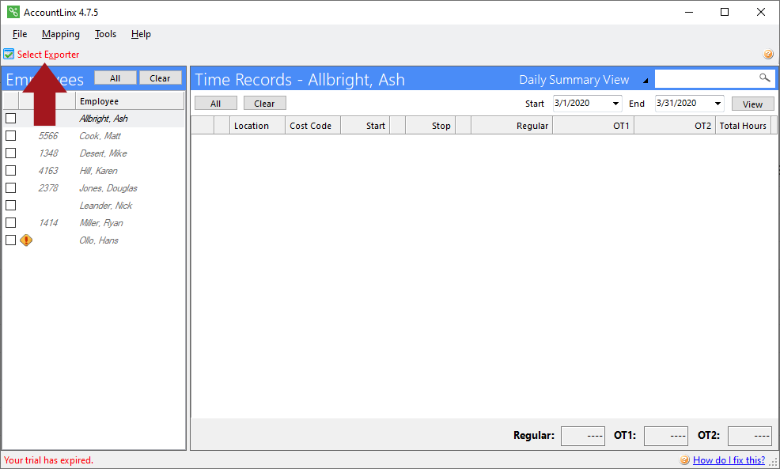
Task: Tick the checkbox for Cook, Matt
Action: (11, 136)
